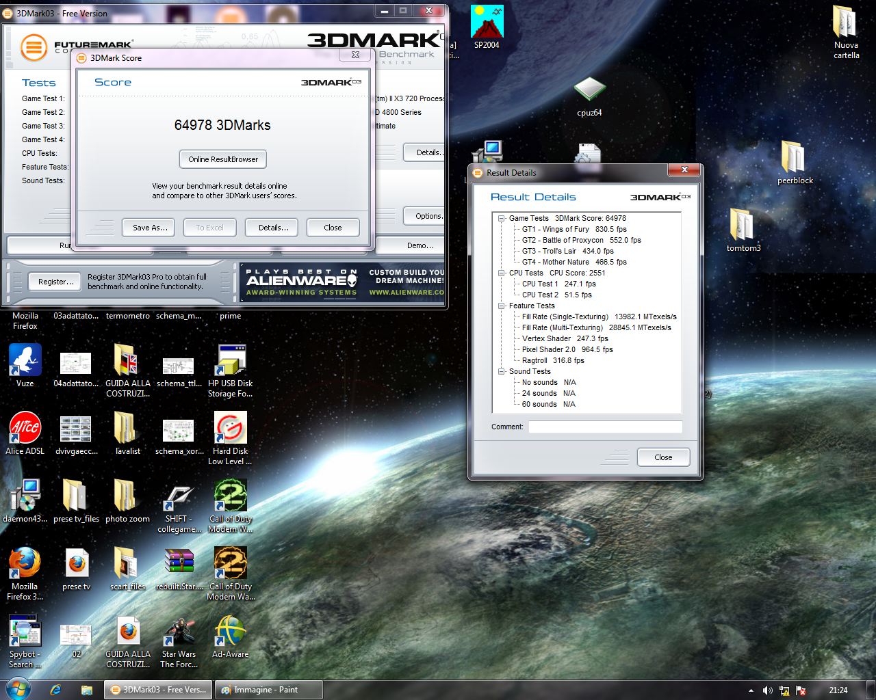Open rebuilt.Star WinRAR archive
876x700 pixels.
(179, 568)
